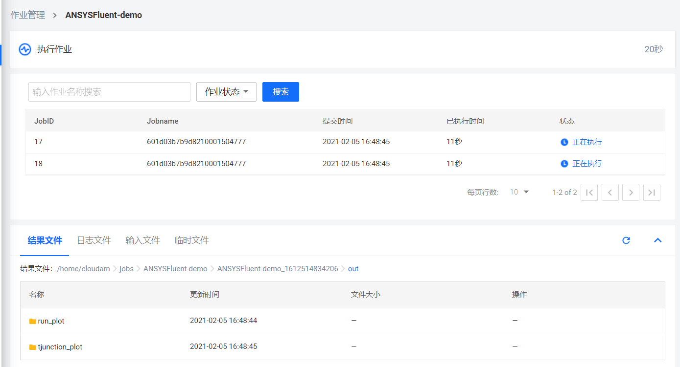
Task: Click the Jobname of job 18
Action: point(196,164)
